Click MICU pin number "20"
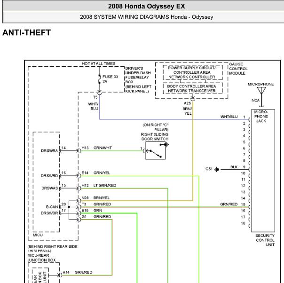This screenshot has width=284, height=283. pos(63,204)
